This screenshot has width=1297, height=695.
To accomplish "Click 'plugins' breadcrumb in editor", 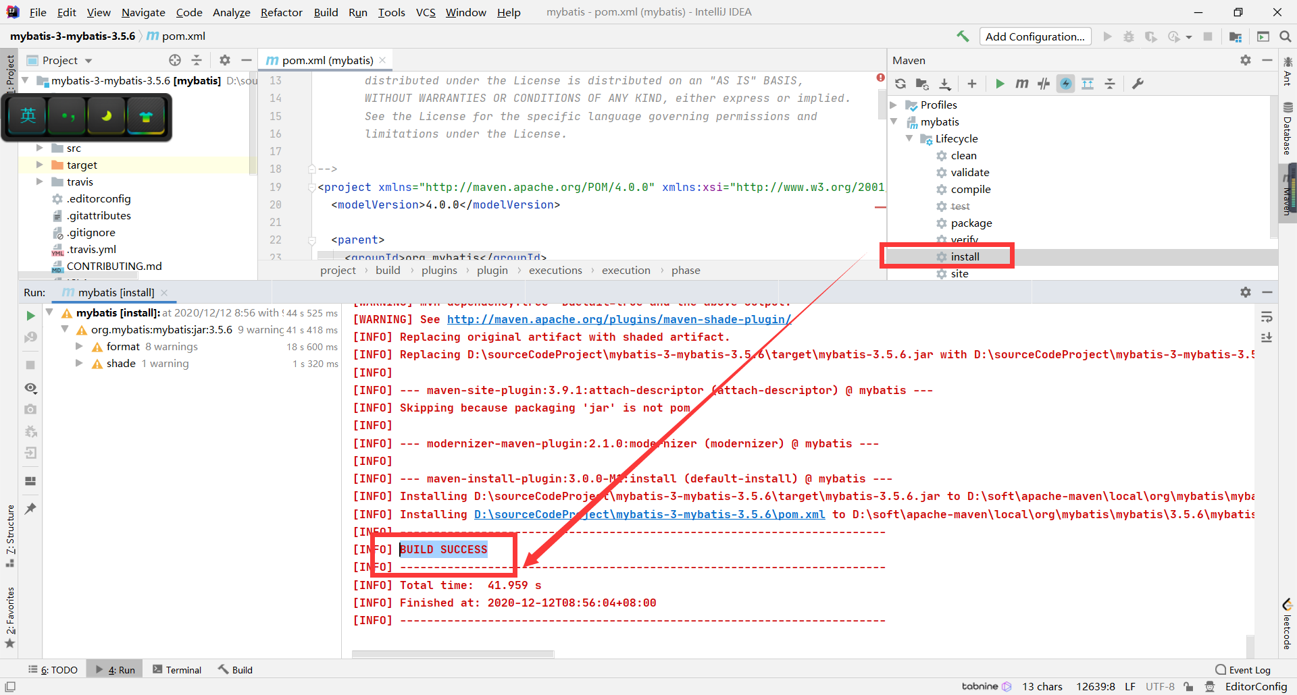I will (439, 271).
